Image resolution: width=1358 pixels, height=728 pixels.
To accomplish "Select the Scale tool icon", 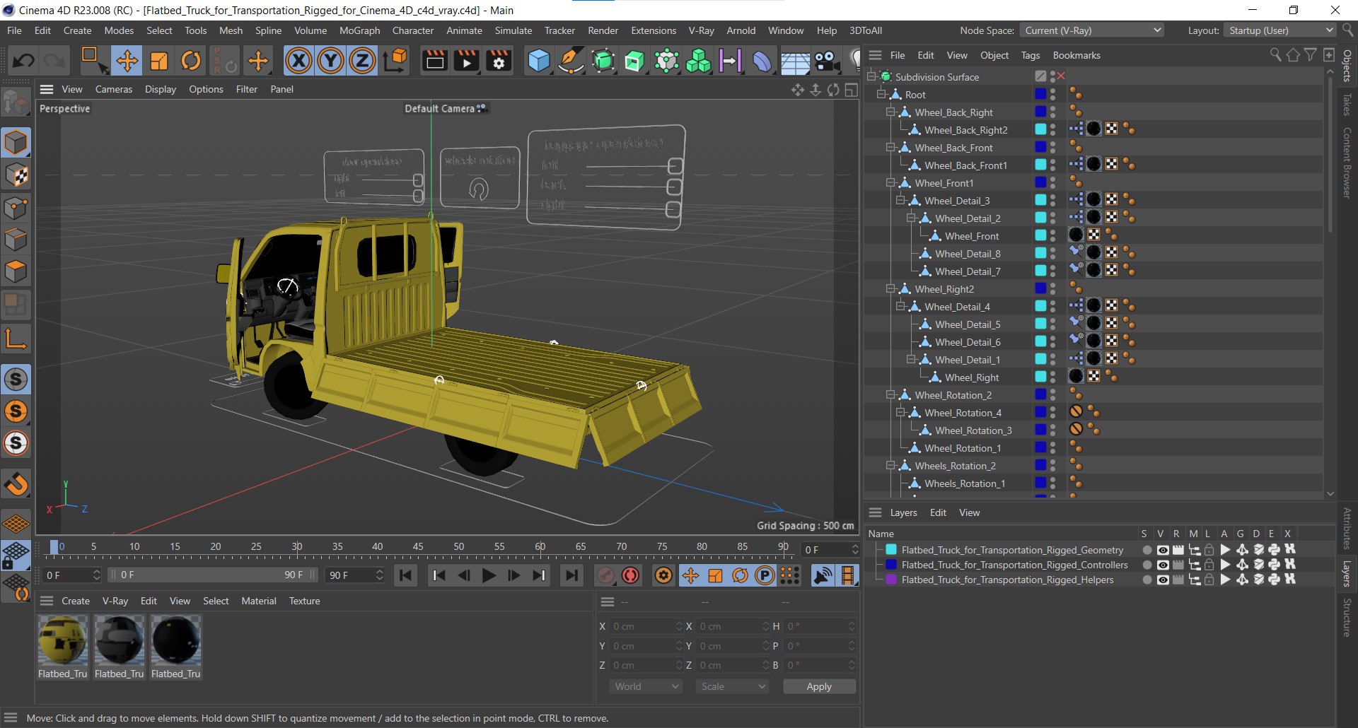I will pyautogui.click(x=159, y=61).
